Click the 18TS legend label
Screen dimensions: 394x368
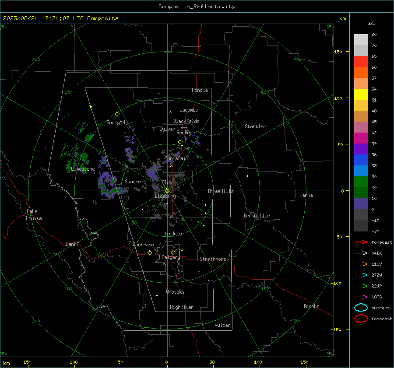point(376,297)
